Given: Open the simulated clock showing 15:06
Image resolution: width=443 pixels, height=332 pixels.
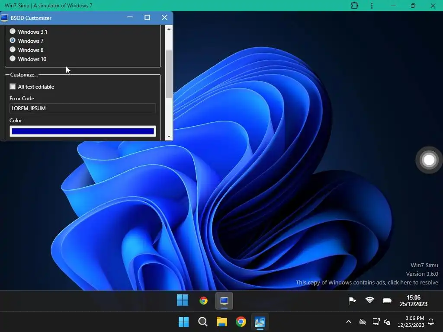Looking at the screenshot, I should 413,301.
